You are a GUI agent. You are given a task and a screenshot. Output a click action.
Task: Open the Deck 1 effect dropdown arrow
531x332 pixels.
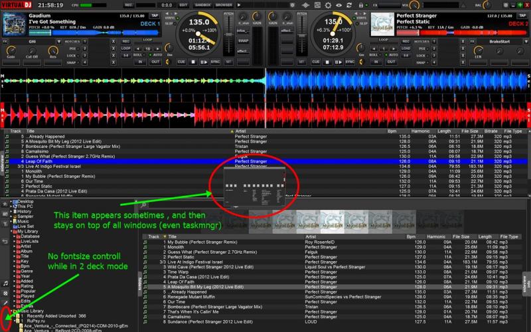tap(58, 41)
